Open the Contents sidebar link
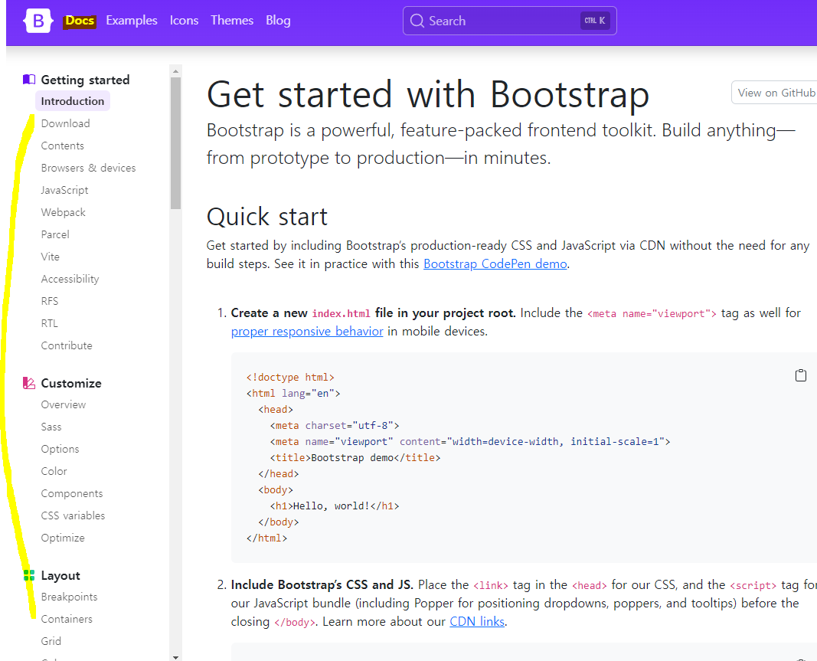Image resolution: width=817 pixels, height=661 pixels. 63,146
